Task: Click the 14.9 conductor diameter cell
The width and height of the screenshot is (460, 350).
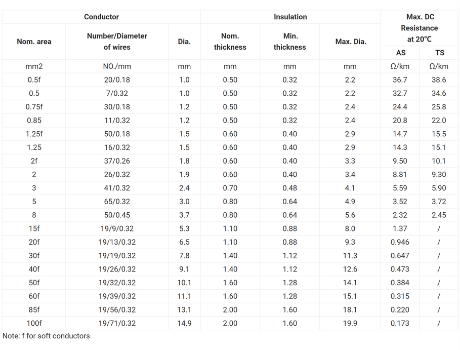Action: click(x=184, y=323)
